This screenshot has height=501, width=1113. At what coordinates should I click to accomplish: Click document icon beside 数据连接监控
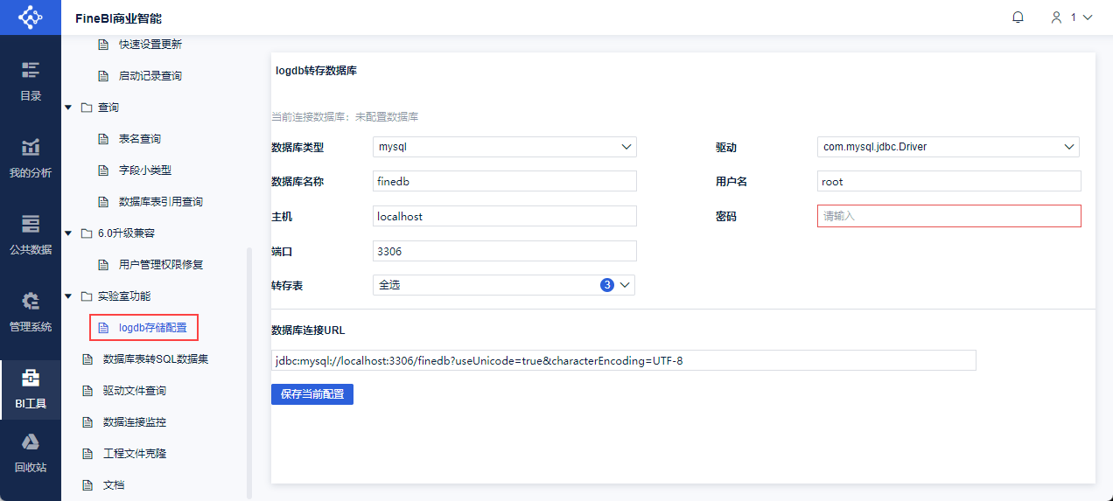[86, 422]
